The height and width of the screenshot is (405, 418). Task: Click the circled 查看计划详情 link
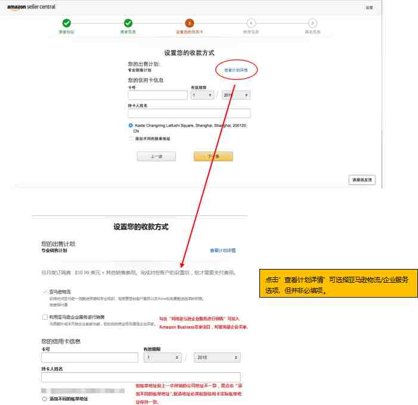coord(236,70)
